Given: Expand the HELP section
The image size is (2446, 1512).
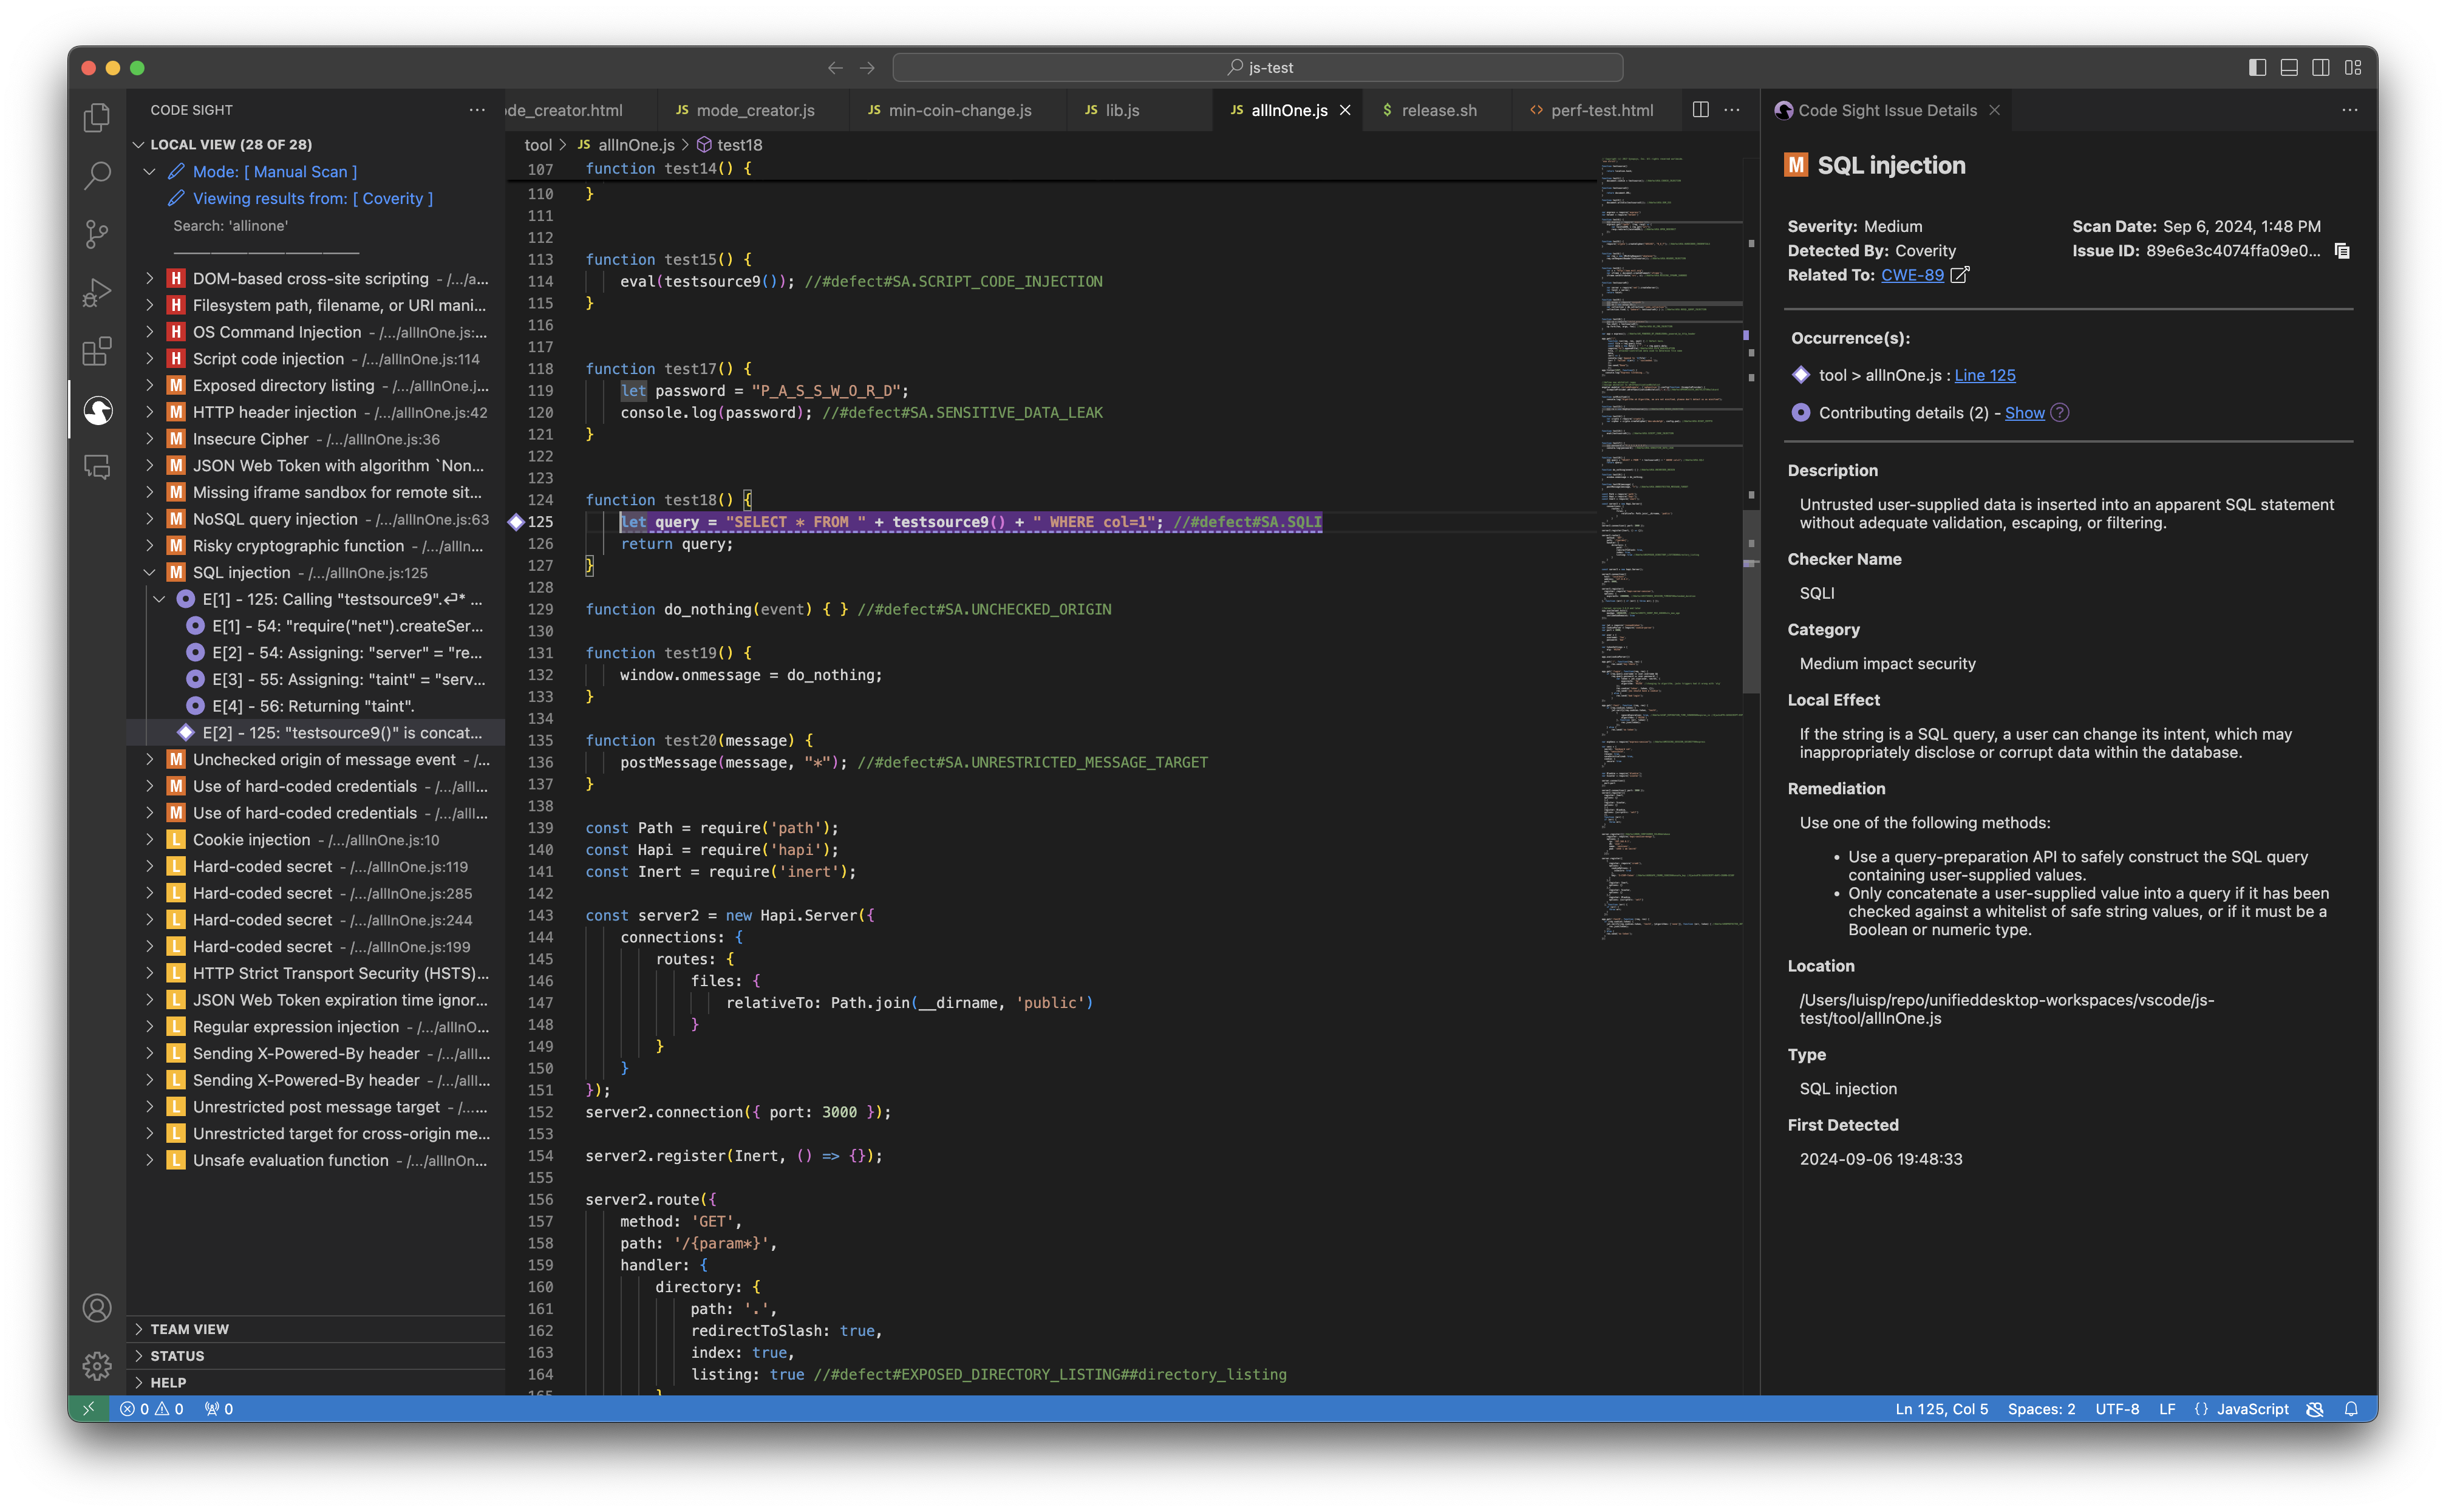Looking at the screenshot, I should pos(138,1383).
